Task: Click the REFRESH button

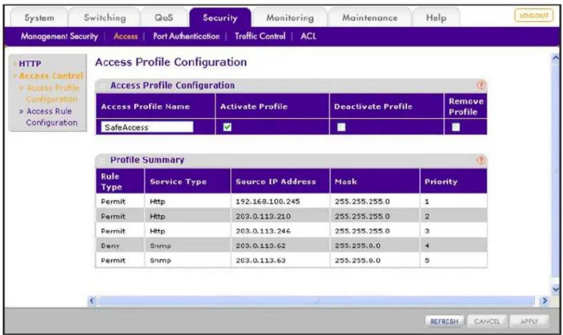Action: click(444, 321)
